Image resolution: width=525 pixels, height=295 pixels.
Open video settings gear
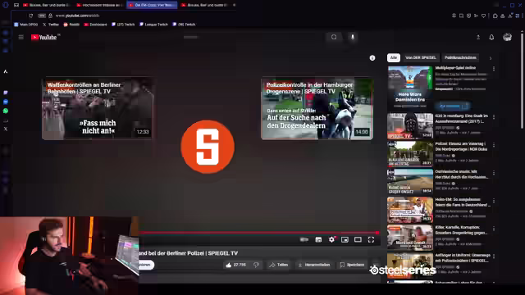pos(331,239)
